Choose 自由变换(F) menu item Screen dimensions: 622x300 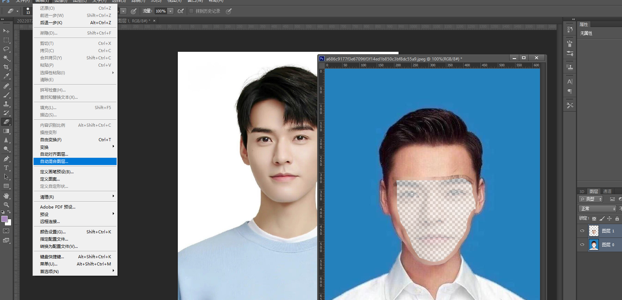coord(75,140)
